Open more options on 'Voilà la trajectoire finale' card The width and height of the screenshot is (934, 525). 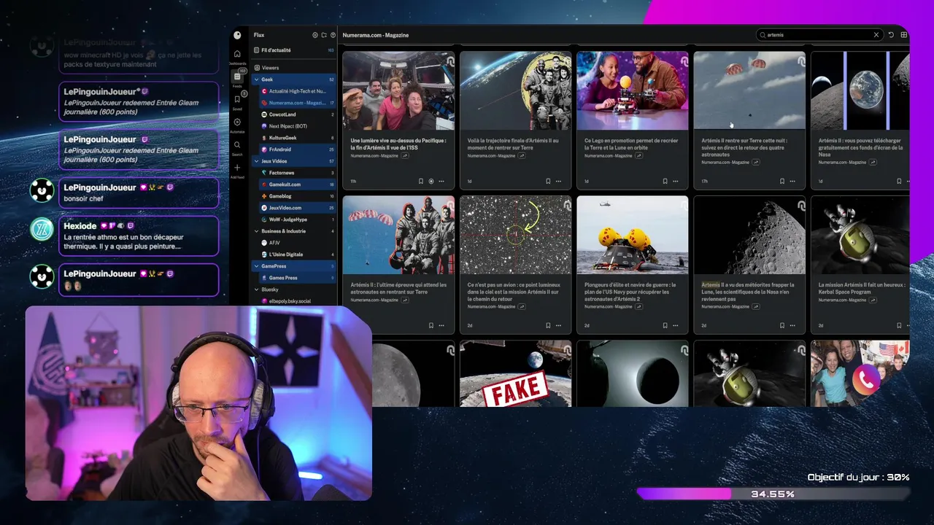[x=558, y=181]
